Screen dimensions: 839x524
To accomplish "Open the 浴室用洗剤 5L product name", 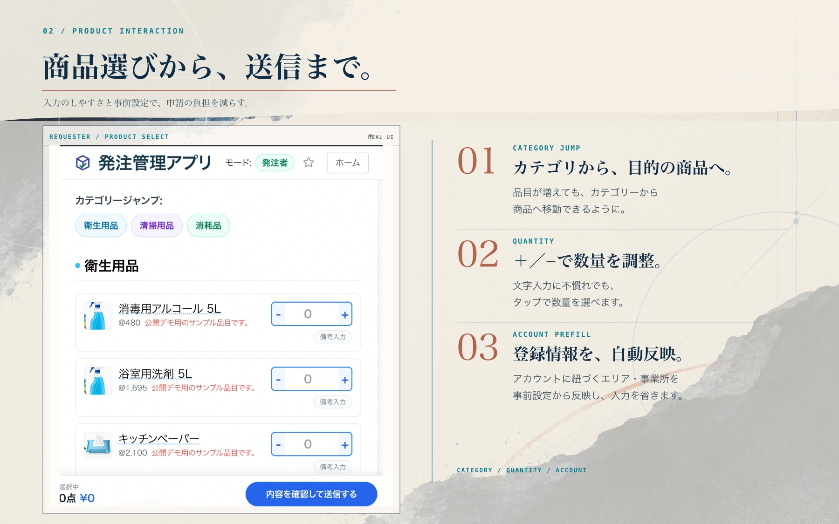I will (x=155, y=374).
